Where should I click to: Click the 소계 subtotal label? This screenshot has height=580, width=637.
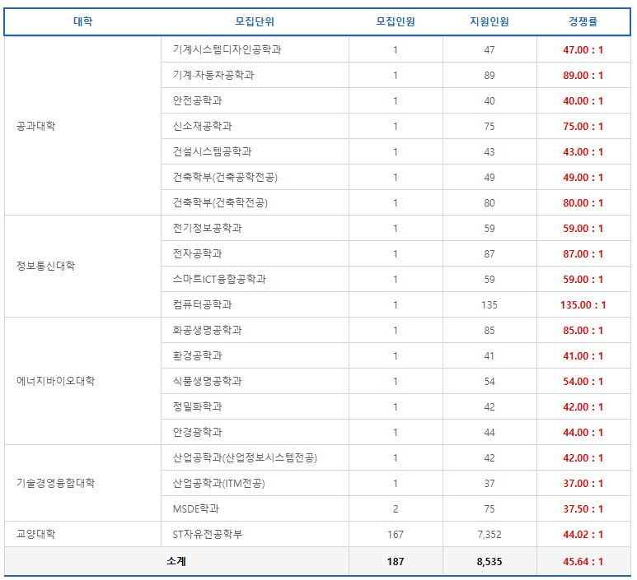[x=176, y=561]
